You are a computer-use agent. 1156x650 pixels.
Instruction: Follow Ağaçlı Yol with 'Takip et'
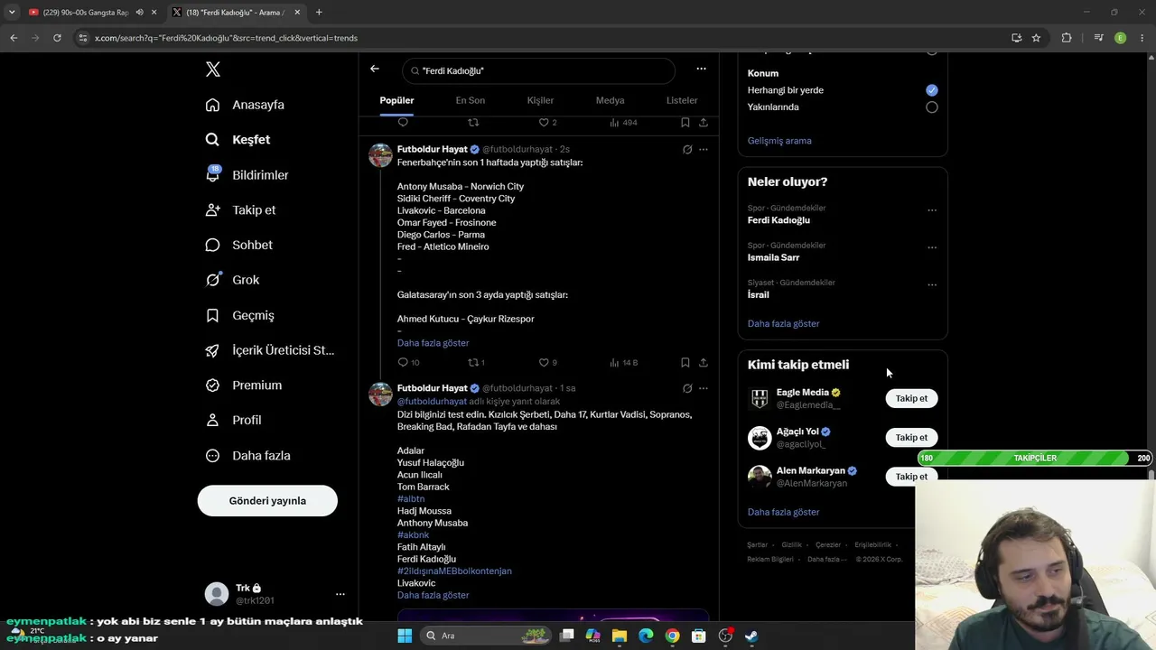pos(911,437)
